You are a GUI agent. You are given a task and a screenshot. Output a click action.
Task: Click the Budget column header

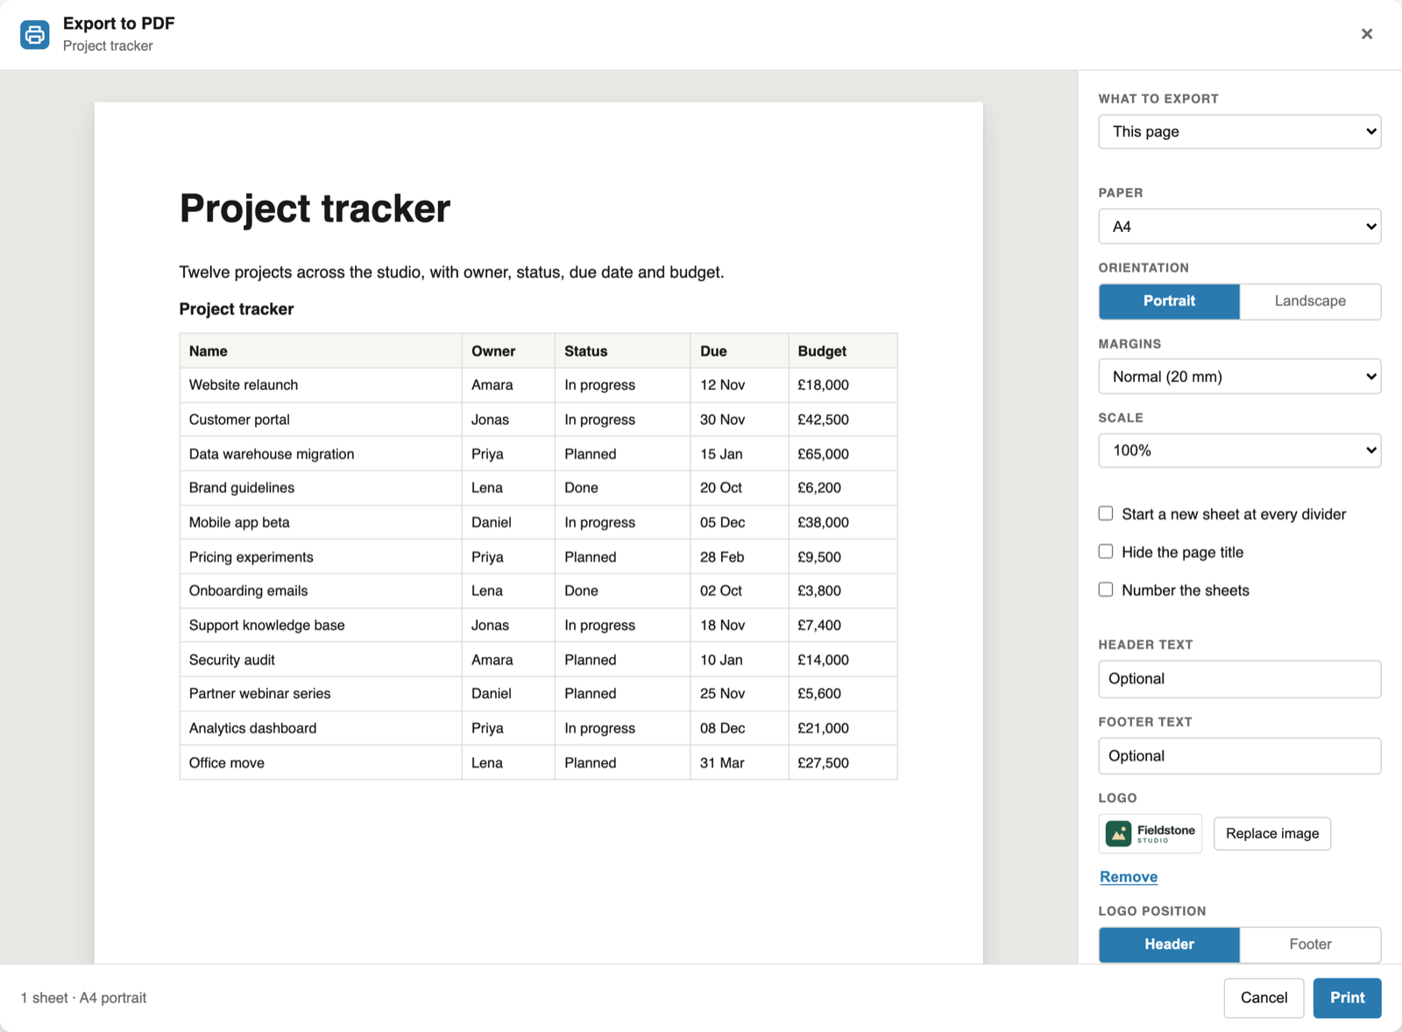[x=843, y=351]
